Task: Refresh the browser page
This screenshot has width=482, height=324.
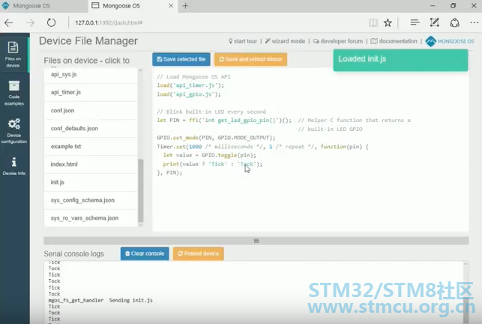Action: click(51, 22)
